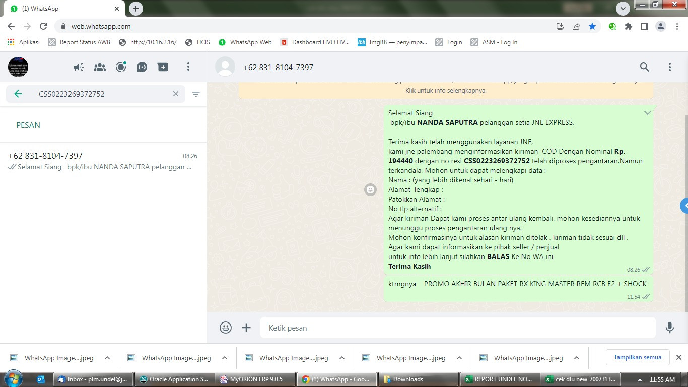This screenshot has height=387, width=688.
Task: Open the Extensions puzzle menu
Action: [x=629, y=26]
